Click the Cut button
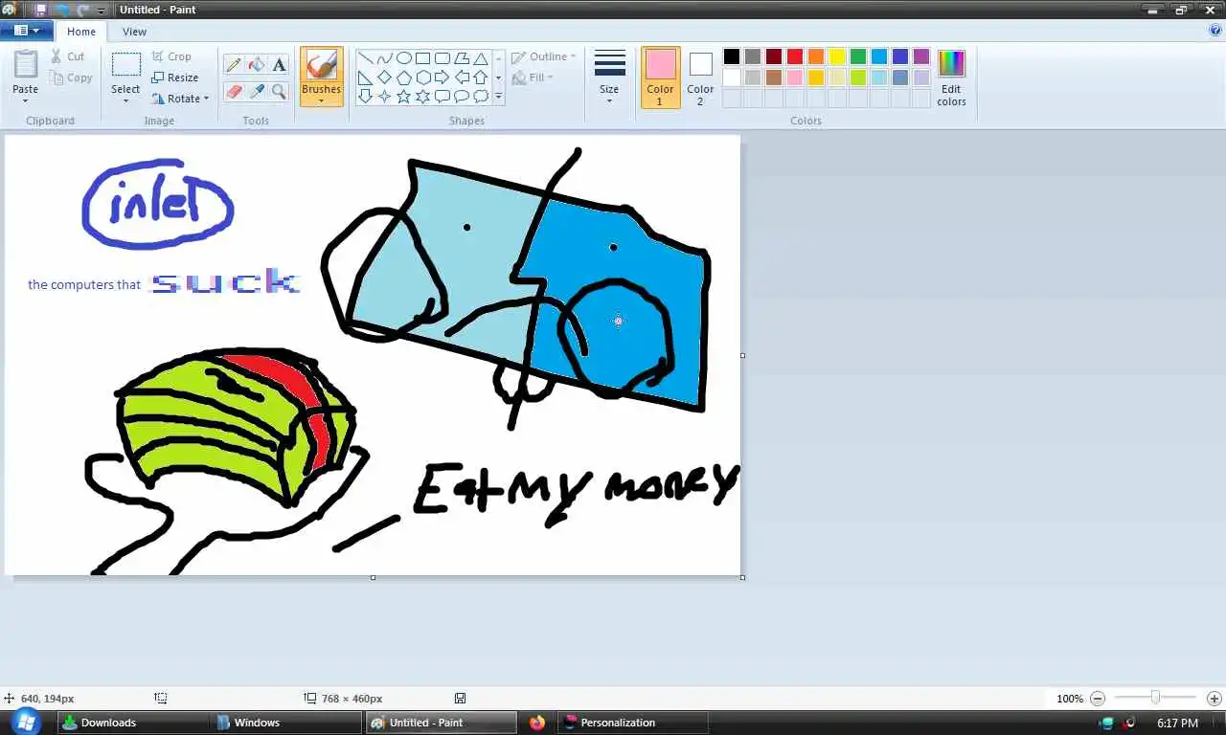 coord(68,56)
